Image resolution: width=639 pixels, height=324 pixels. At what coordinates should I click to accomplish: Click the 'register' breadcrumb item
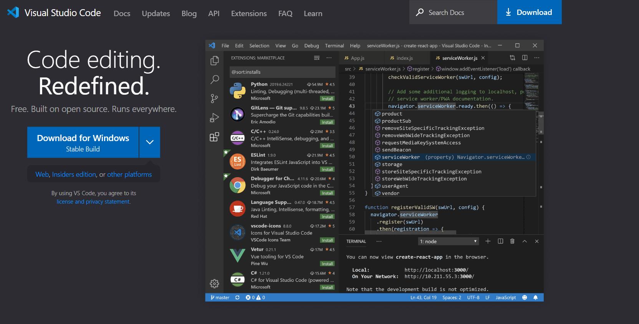point(419,69)
